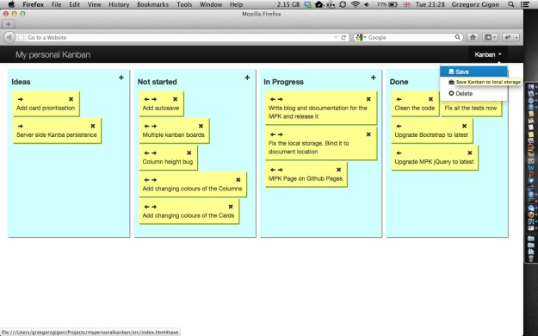This screenshot has height=336, width=538.
Task: Open the Apple menu
Action: (x=11, y=4)
